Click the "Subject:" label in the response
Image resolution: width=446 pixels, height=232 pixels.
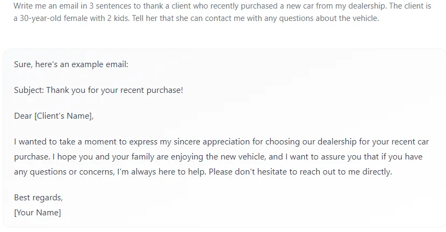tap(29, 90)
